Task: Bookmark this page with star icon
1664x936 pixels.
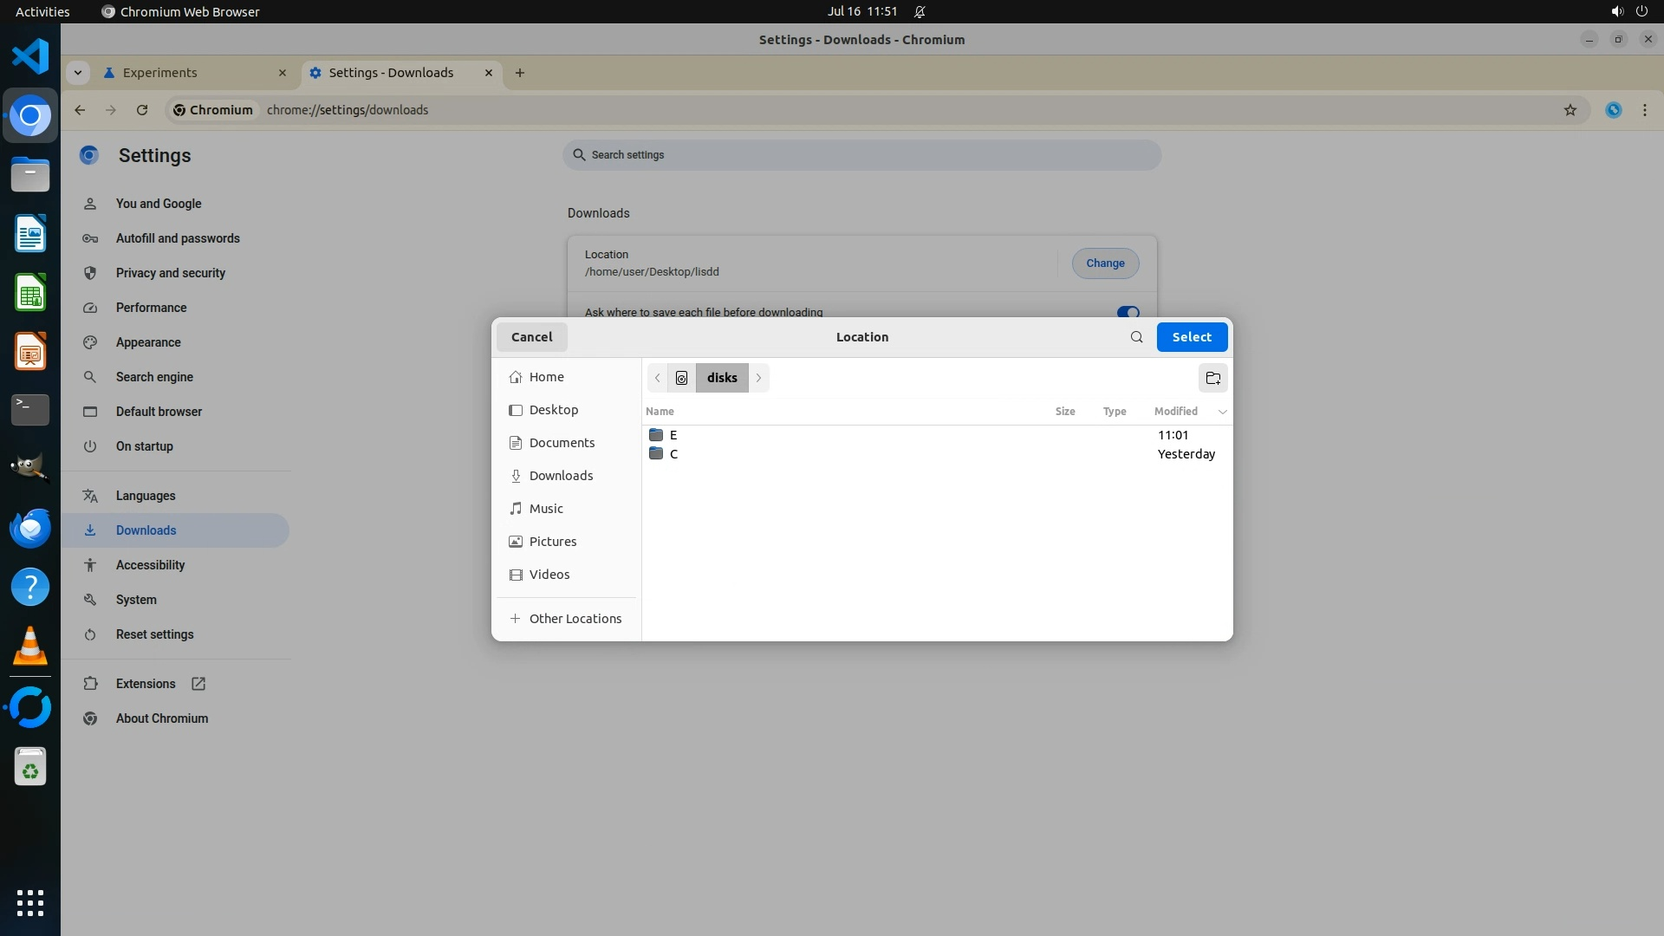Action: pos(1570,110)
